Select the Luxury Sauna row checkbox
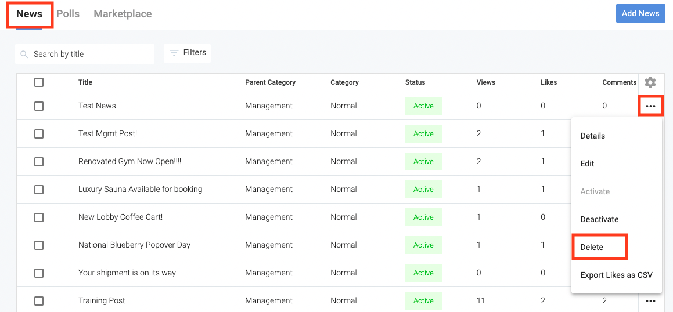This screenshot has height=312, width=673. point(39,190)
